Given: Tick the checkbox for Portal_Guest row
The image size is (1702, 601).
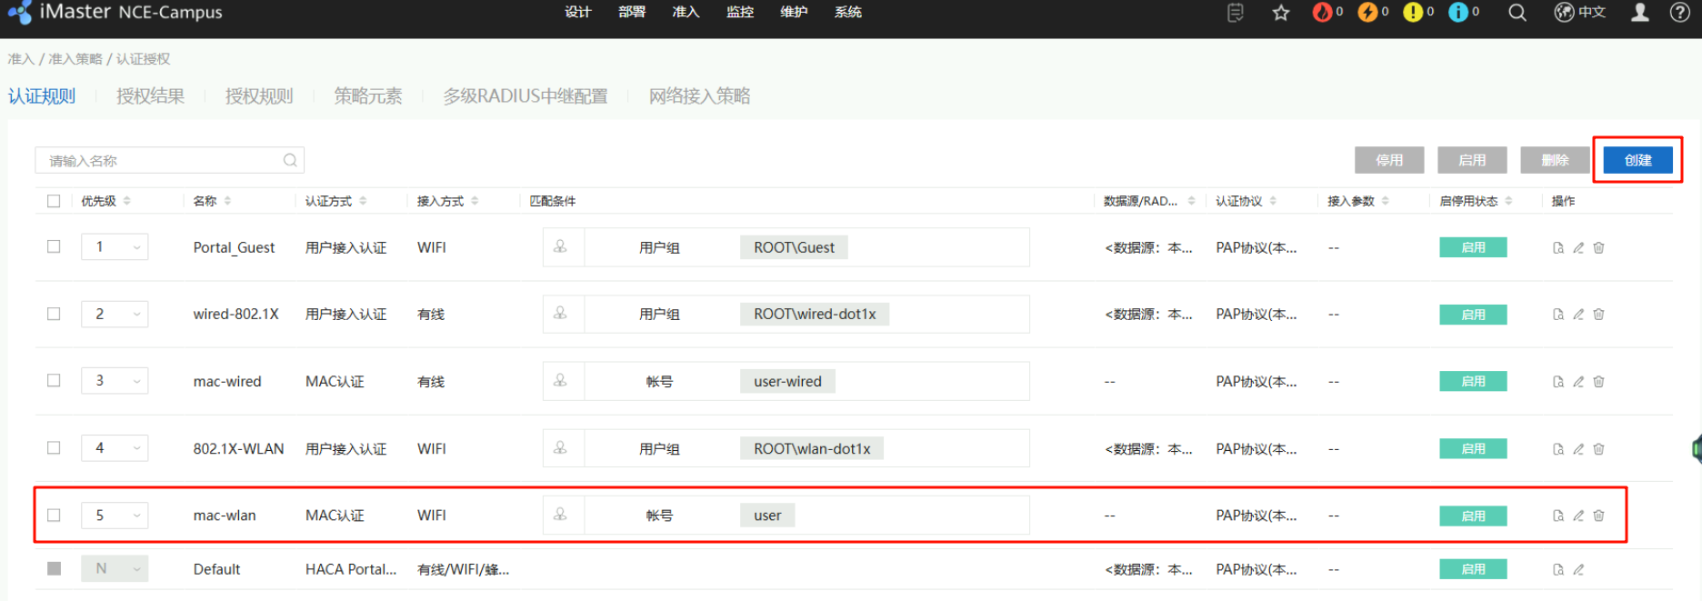Looking at the screenshot, I should click(54, 247).
